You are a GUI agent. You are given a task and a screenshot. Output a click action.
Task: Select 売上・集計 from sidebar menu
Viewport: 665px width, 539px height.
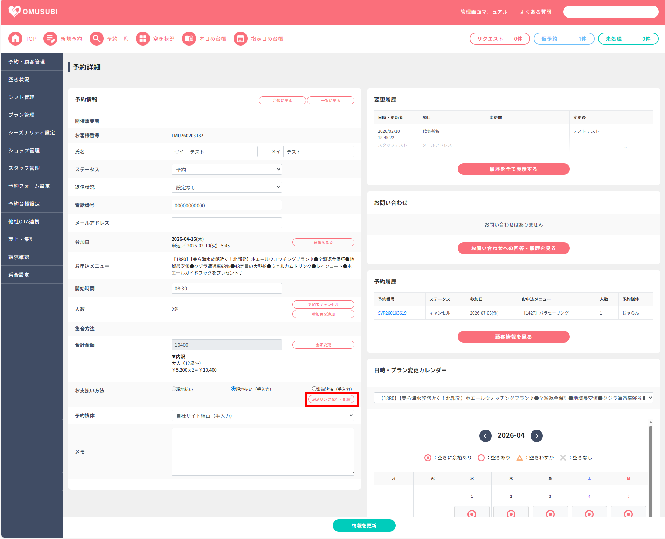(32, 239)
